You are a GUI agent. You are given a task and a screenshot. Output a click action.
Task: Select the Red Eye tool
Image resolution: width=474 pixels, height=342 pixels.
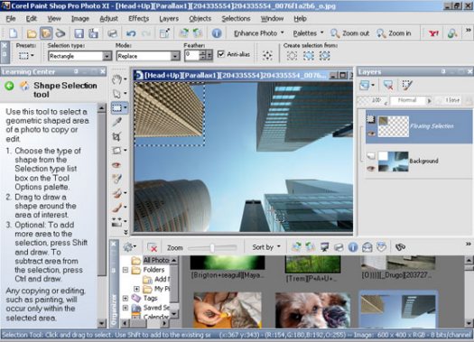pos(116,165)
